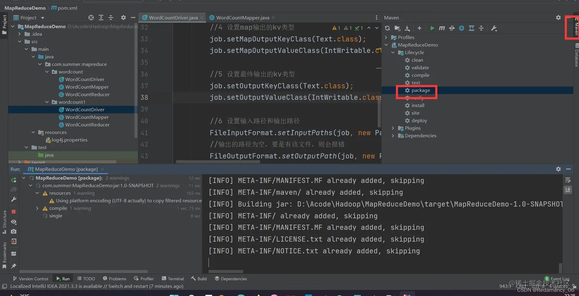The image size is (579, 296).
Task: Expand all in Project panel
Action: [101, 18]
